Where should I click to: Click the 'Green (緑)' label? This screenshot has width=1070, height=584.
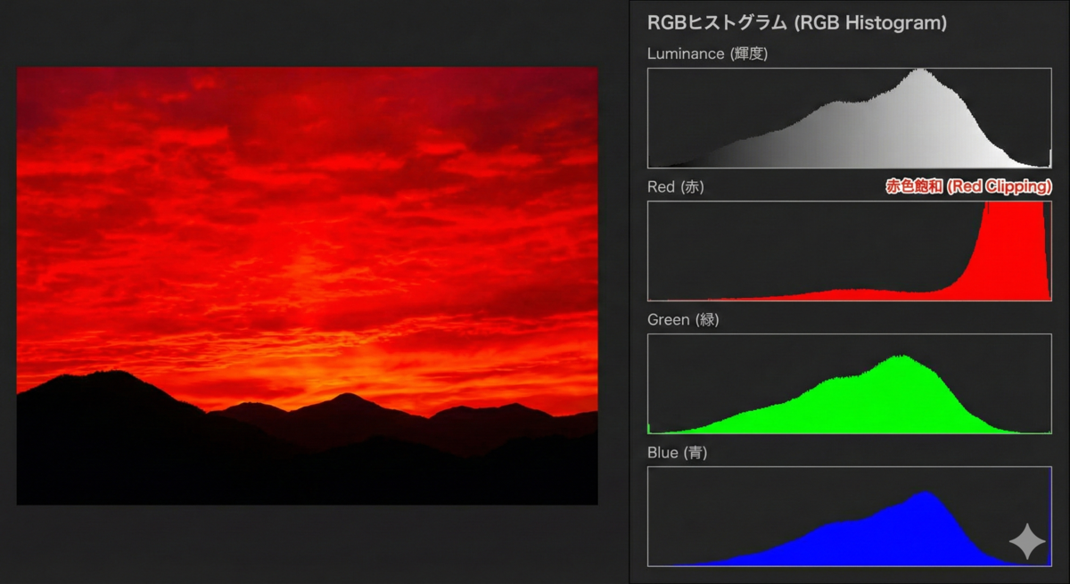pyautogui.click(x=683, y=320)
